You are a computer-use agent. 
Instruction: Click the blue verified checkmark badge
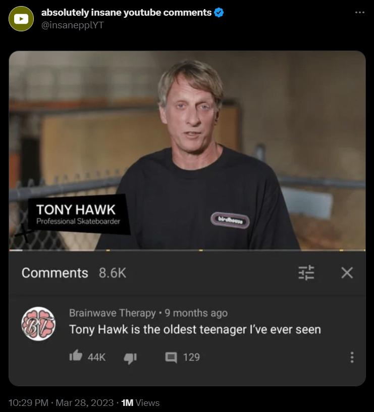(x=219, y=12)
